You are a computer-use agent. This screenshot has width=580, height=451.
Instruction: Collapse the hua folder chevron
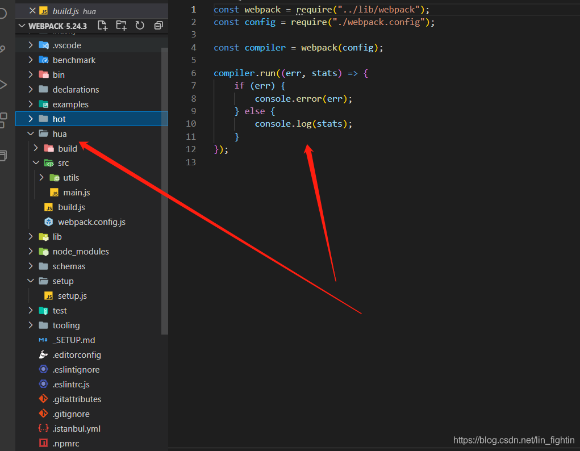tap(31, 133)
